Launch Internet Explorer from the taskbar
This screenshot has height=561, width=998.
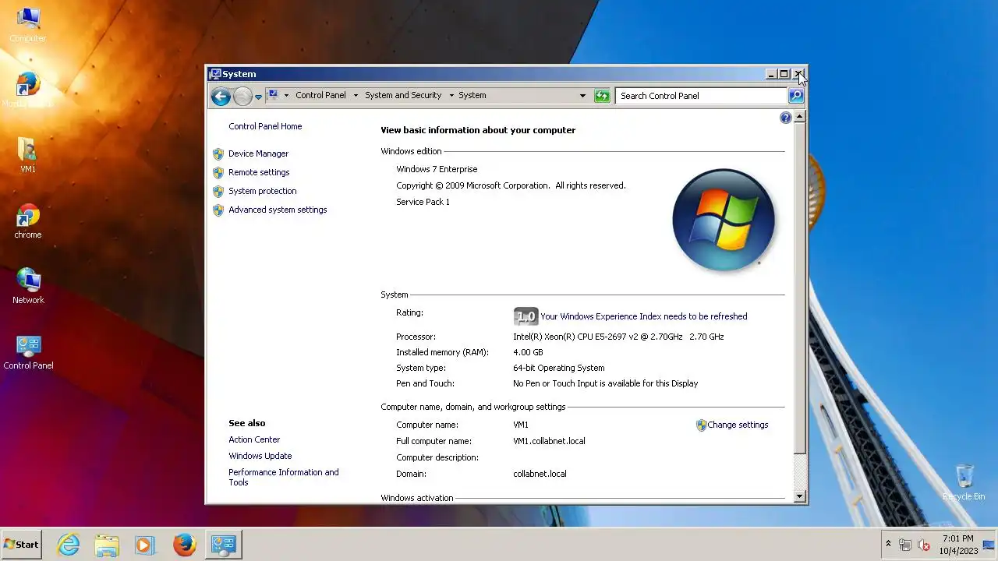coord(69,545)
